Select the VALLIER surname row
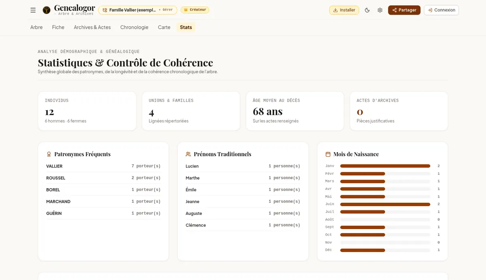The image size is (486, 280). click(x=103, y=166)
